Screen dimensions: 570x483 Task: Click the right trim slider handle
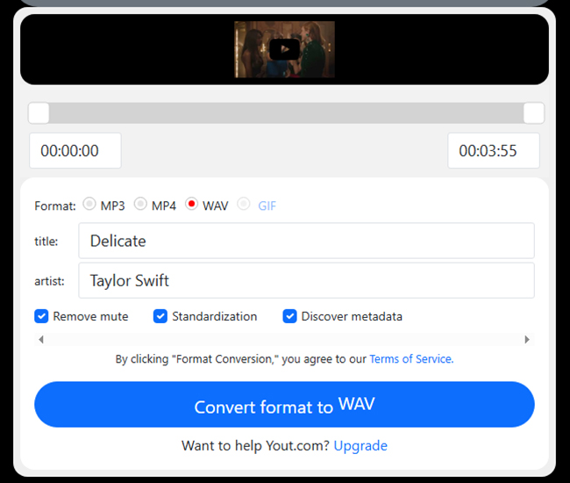534,113
